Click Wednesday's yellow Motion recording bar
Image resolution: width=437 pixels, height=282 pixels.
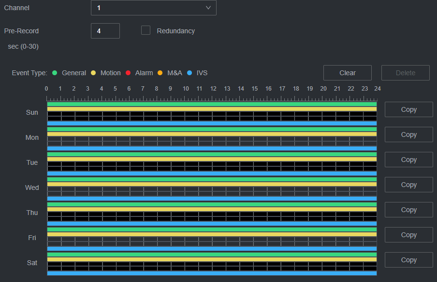click(212, 184)
